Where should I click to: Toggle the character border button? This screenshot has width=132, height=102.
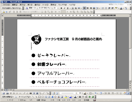73,8
